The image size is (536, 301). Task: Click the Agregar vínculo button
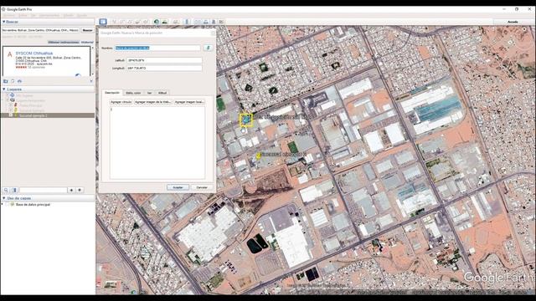tap(121, 102)
